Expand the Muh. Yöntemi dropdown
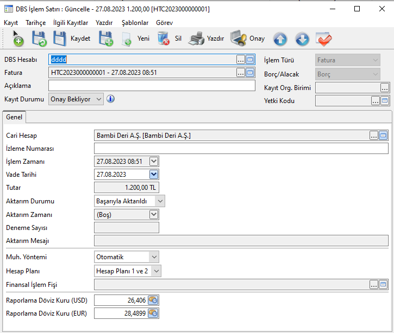 154,257
